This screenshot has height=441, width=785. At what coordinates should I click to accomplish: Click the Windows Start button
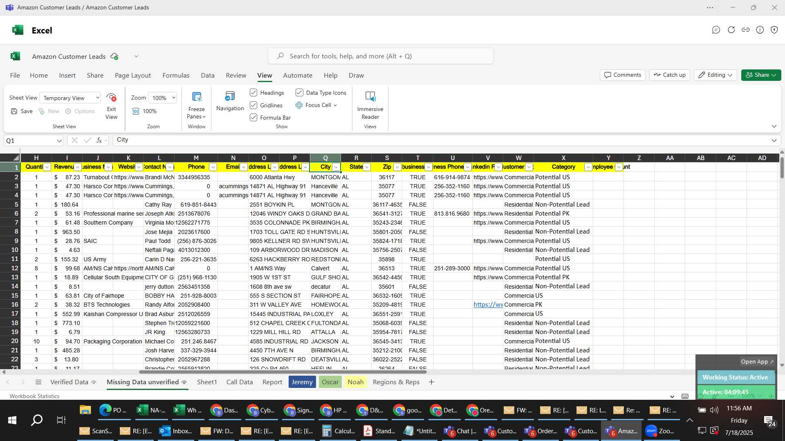point(12,420)
